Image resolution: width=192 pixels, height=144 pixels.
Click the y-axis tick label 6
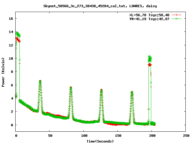tap(12, 85)
